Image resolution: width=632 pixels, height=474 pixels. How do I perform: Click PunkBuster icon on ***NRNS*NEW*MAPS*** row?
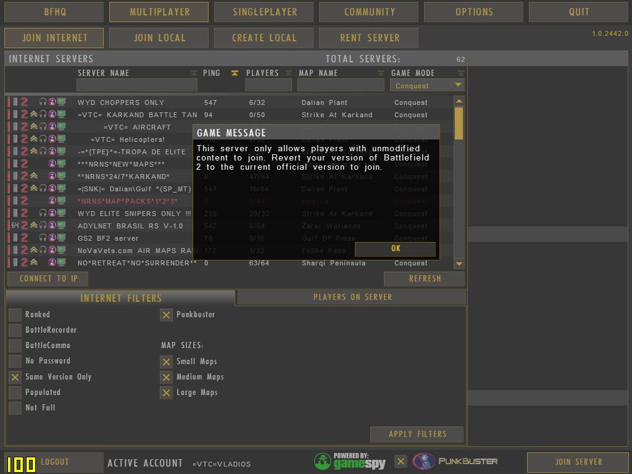point(52,164)
